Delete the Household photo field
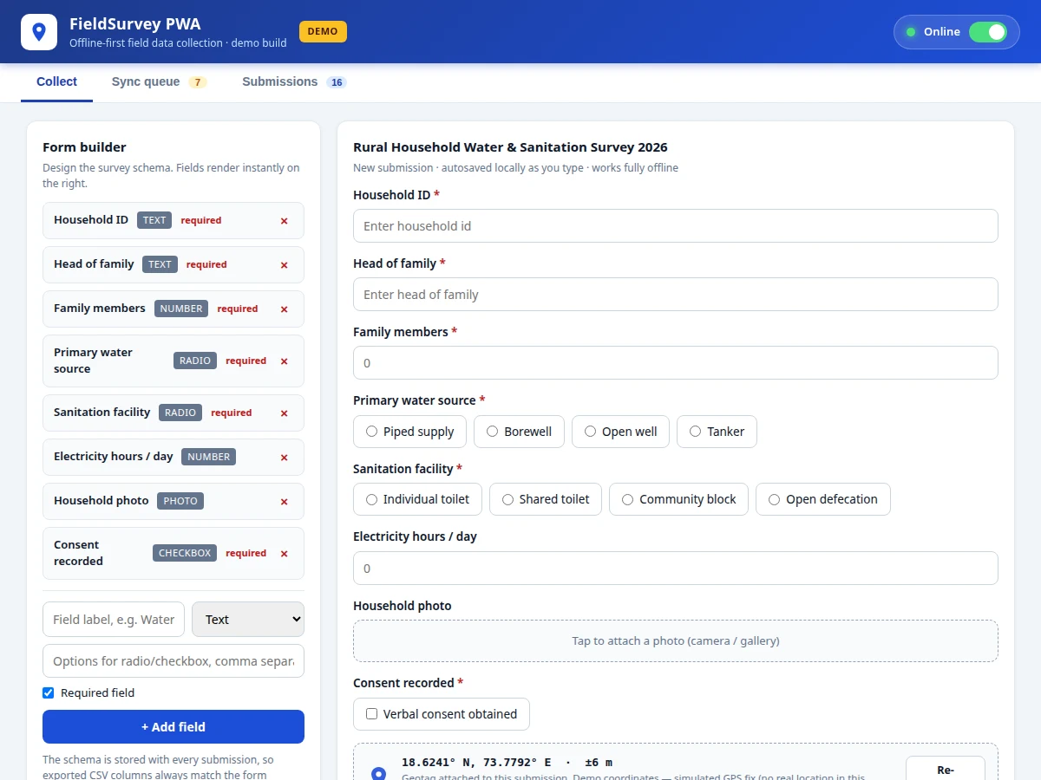 click(x=284, y=502)
